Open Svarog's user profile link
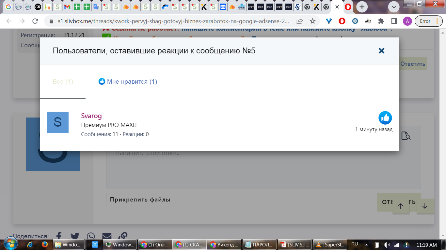The image size is (446, 250). click(x=91, y=116)
